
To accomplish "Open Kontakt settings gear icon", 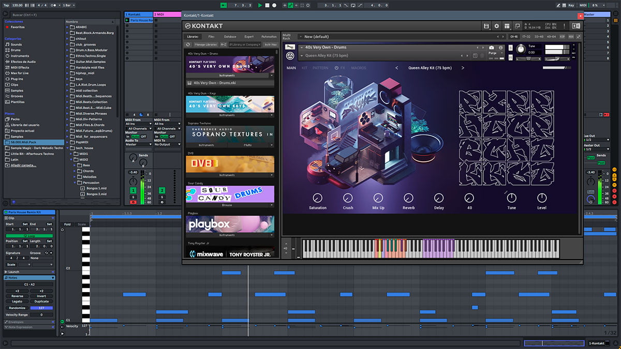I will coord(497,26).
